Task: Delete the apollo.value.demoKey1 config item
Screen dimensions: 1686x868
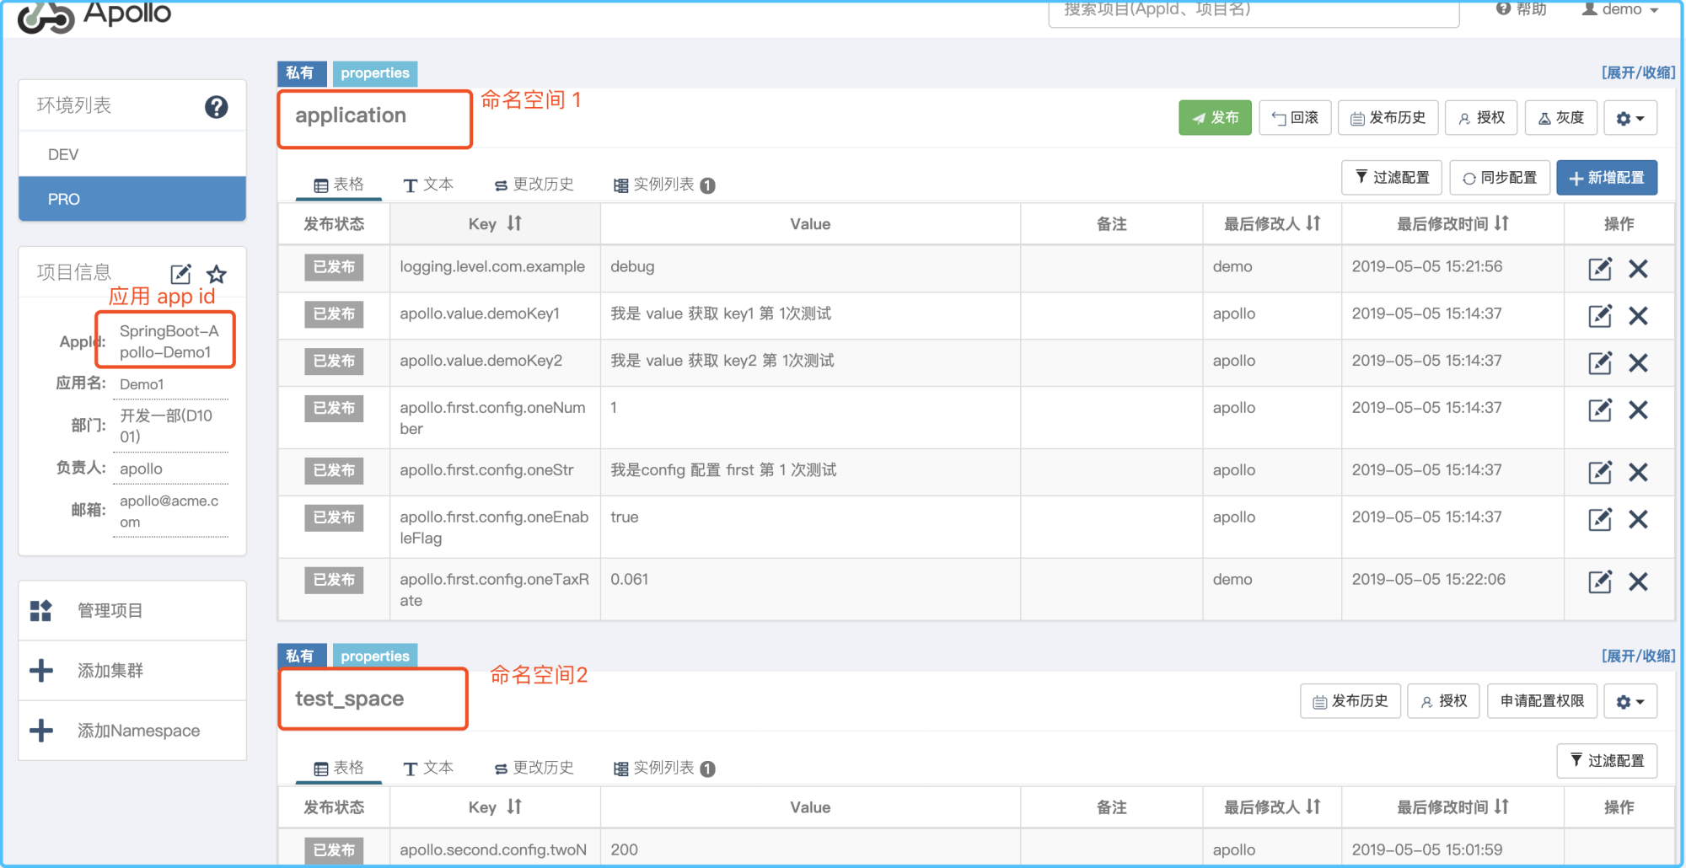Action: (1639, 315)
